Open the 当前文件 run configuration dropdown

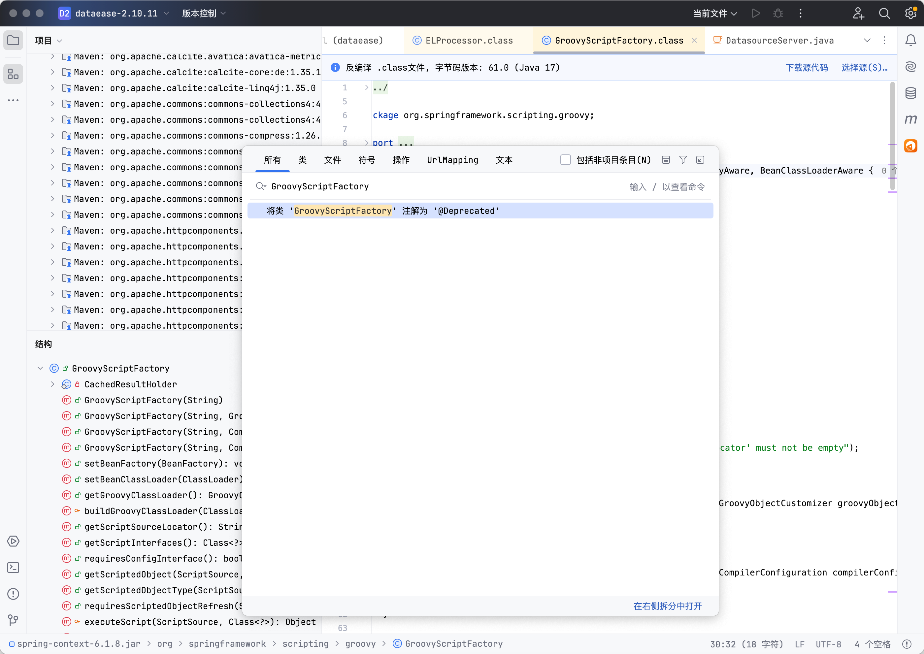point(715,13)
